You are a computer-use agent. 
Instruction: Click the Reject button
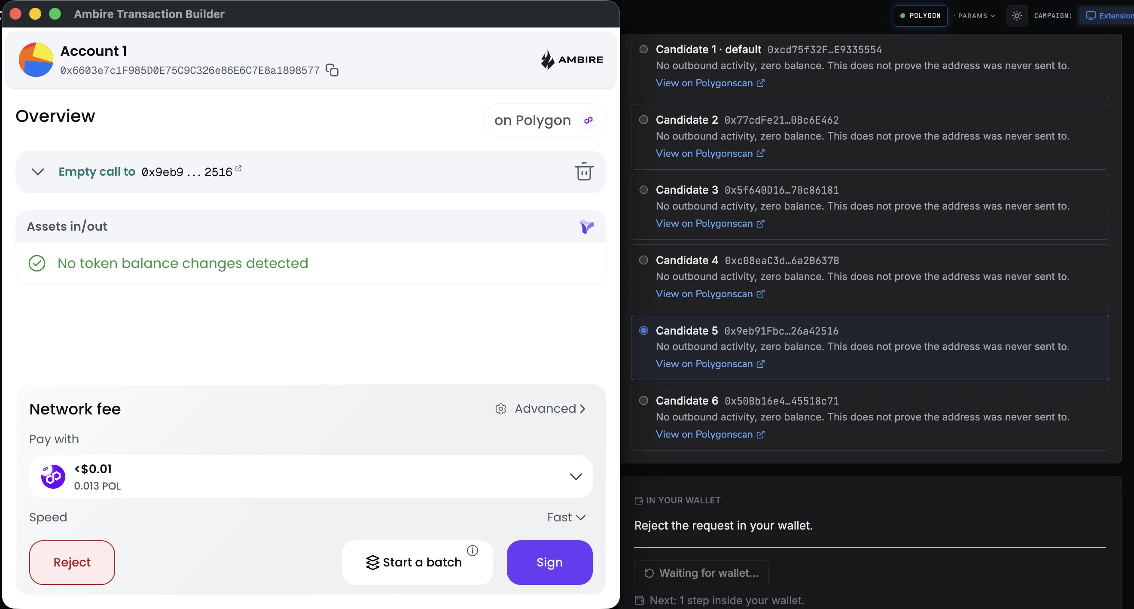72,562
